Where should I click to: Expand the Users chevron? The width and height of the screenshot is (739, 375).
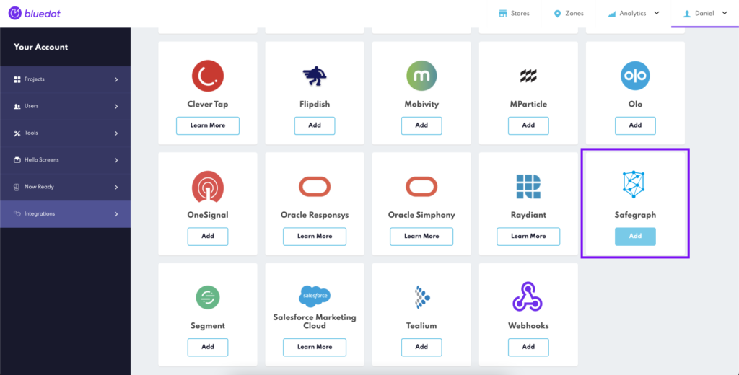point(116,107)
